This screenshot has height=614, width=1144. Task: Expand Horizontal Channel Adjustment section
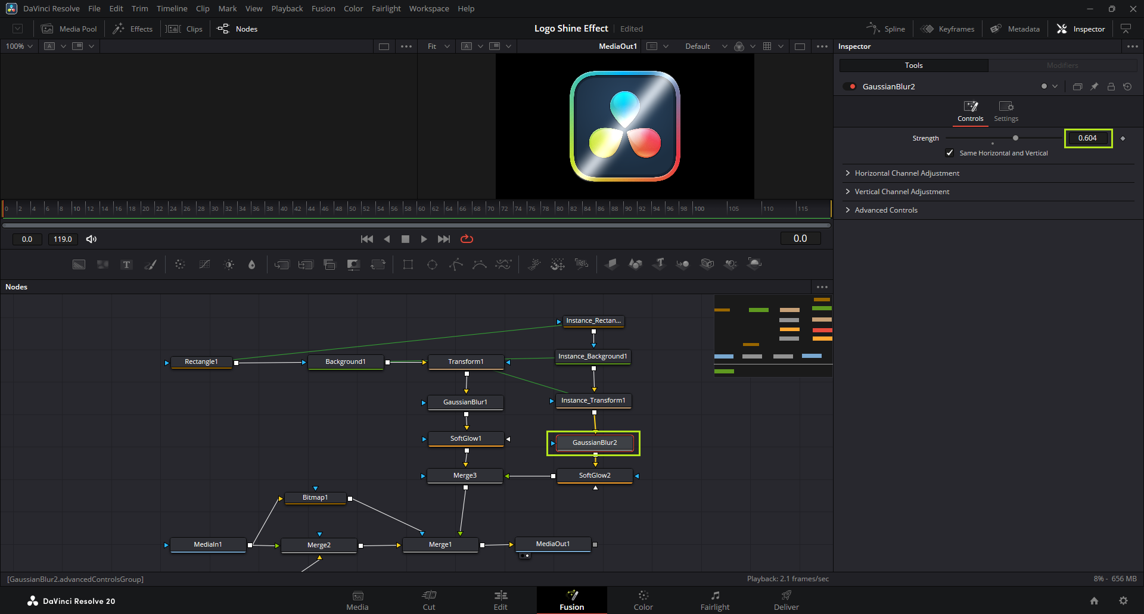(906, 173)
